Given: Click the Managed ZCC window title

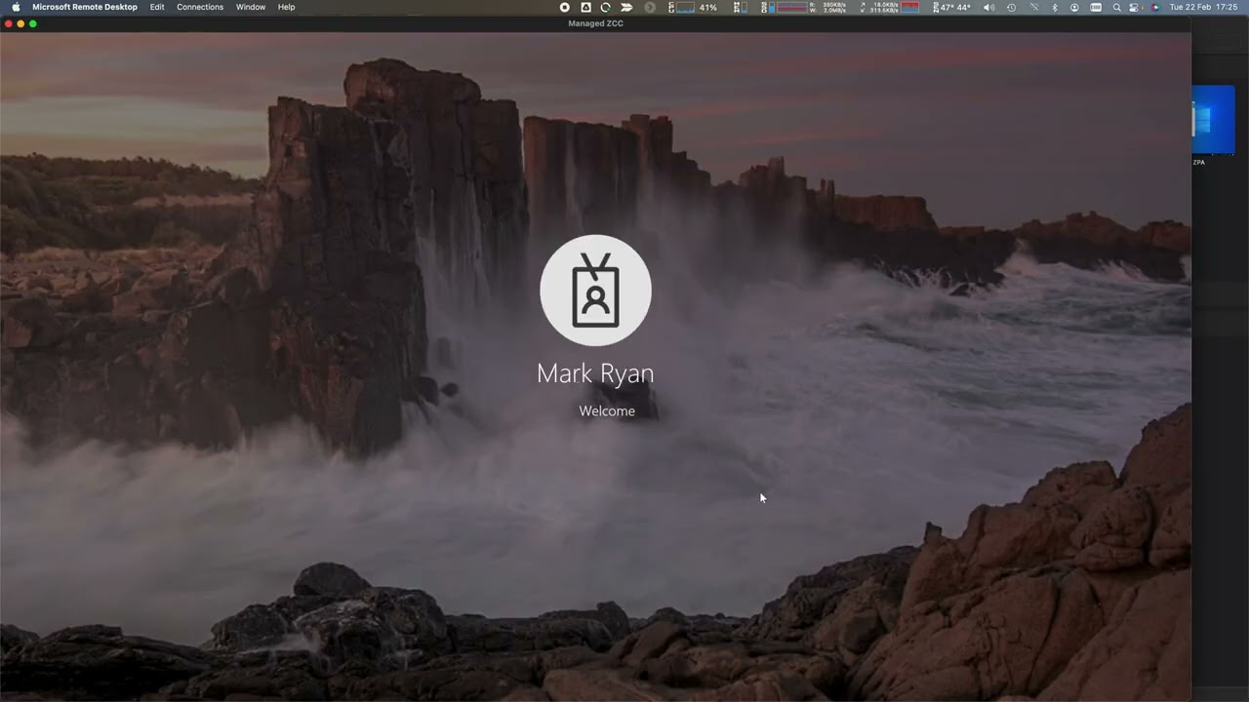Looking at the screenshot, I should (595, 23).
